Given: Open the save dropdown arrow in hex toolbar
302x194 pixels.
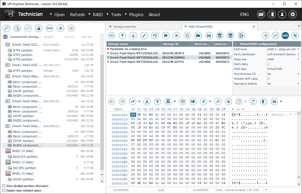Looking at the screenshot, I should [281, 102].
